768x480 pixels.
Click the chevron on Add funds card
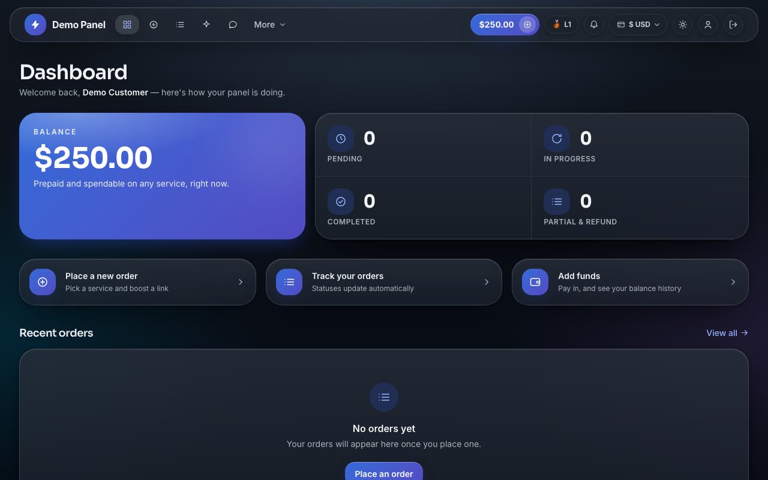coord(733,282)
